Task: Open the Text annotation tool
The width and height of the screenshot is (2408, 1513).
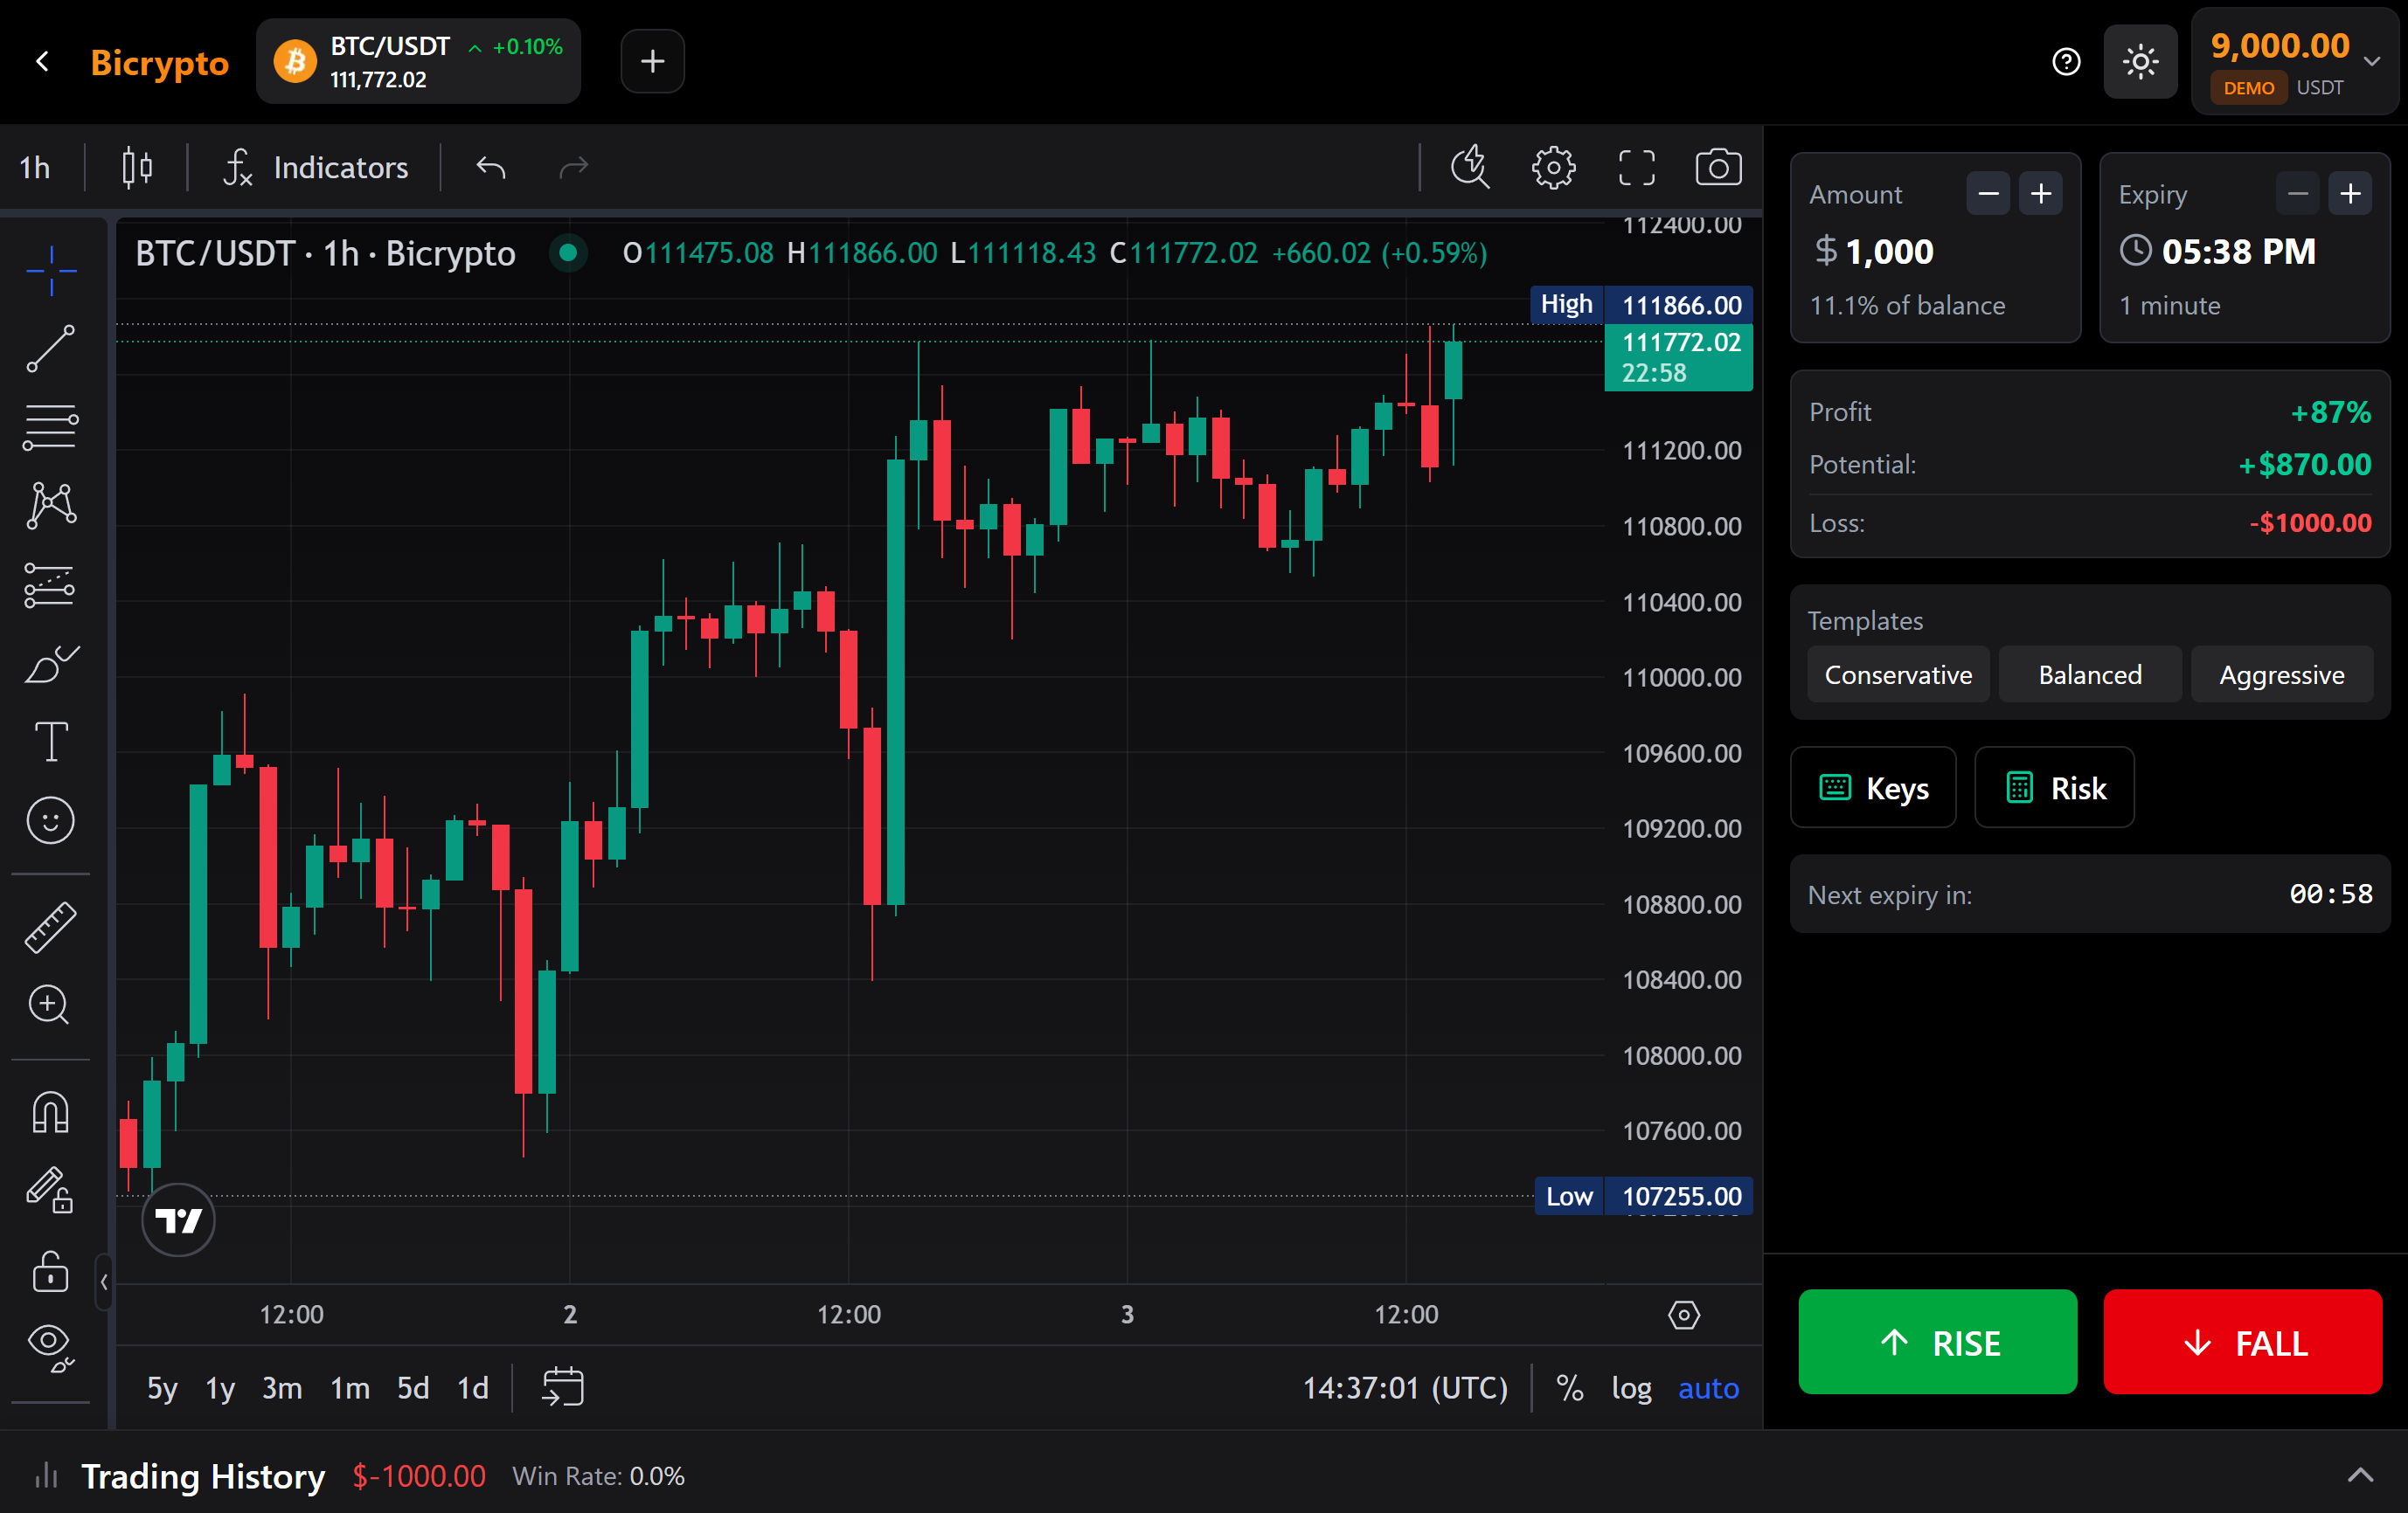Action: [50, 742]
